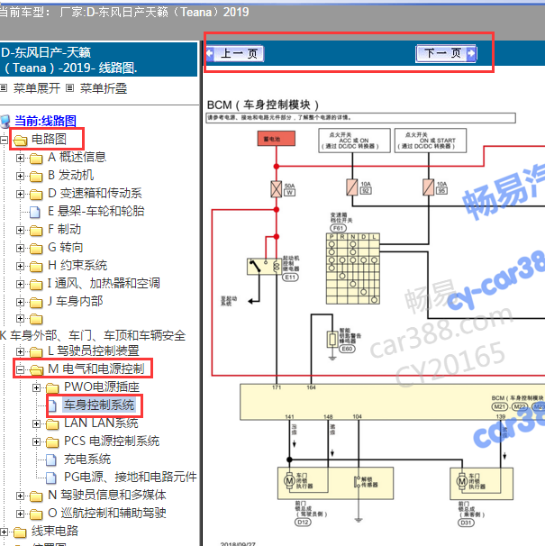Image resolution: width=545 pixels, height=546 pixels.
Task: Click 菜单折叠 to collapse all menus
Action: click(104, 88)
